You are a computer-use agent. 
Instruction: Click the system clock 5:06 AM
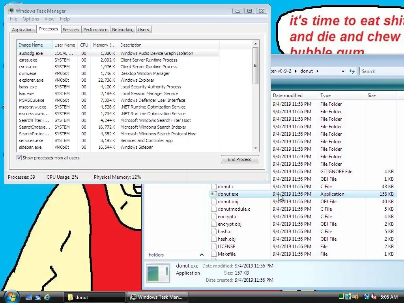click(389, 297)
